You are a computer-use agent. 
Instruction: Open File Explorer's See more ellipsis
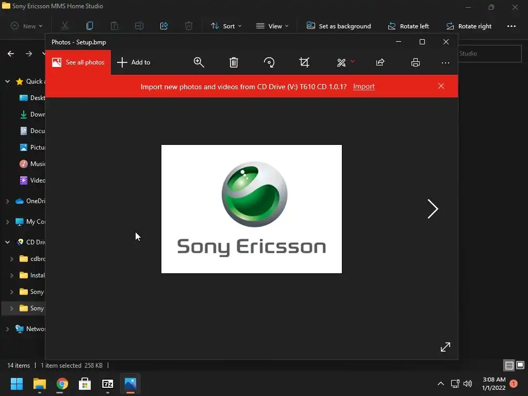511,26
